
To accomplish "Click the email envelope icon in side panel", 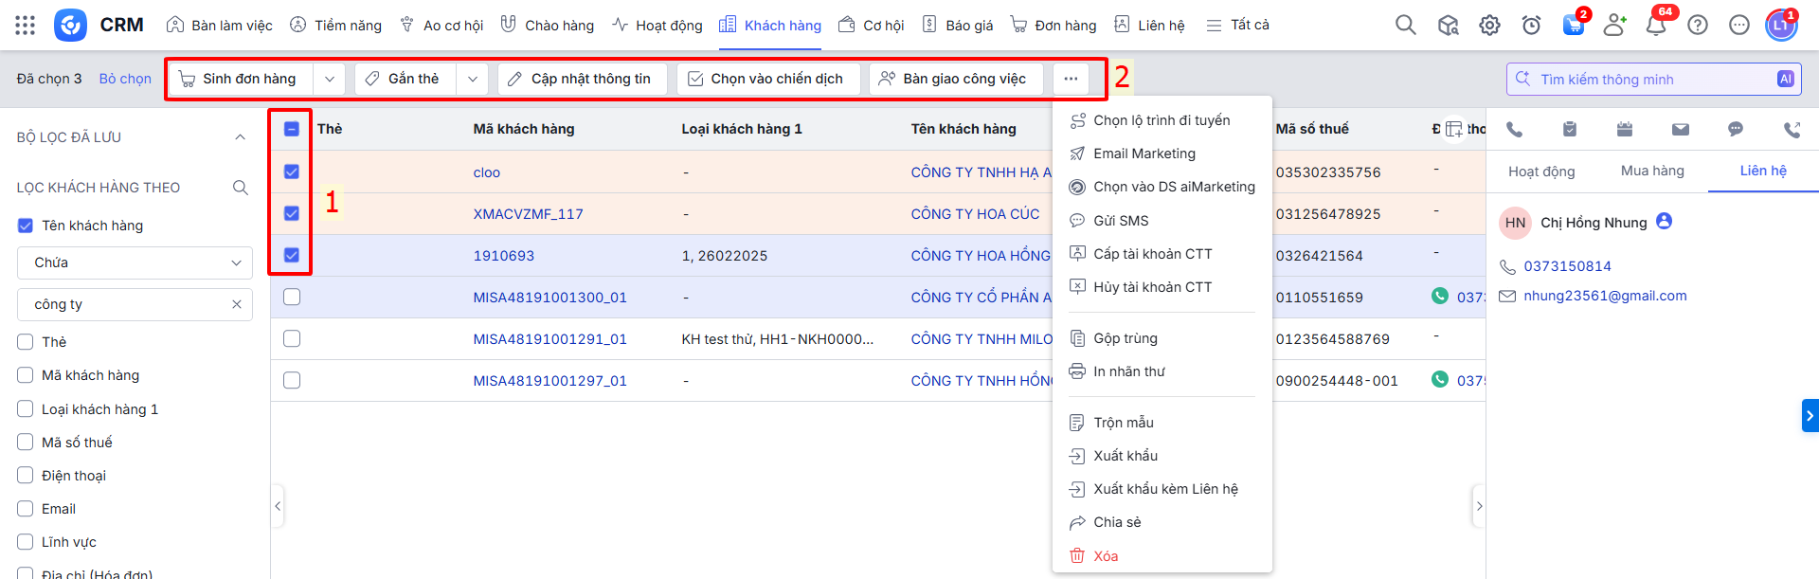I will click(x=1680, y=130).
